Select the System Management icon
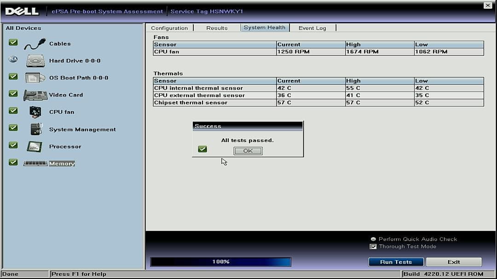Viewport: 497px width, 279px height. [x=36, y=129]
